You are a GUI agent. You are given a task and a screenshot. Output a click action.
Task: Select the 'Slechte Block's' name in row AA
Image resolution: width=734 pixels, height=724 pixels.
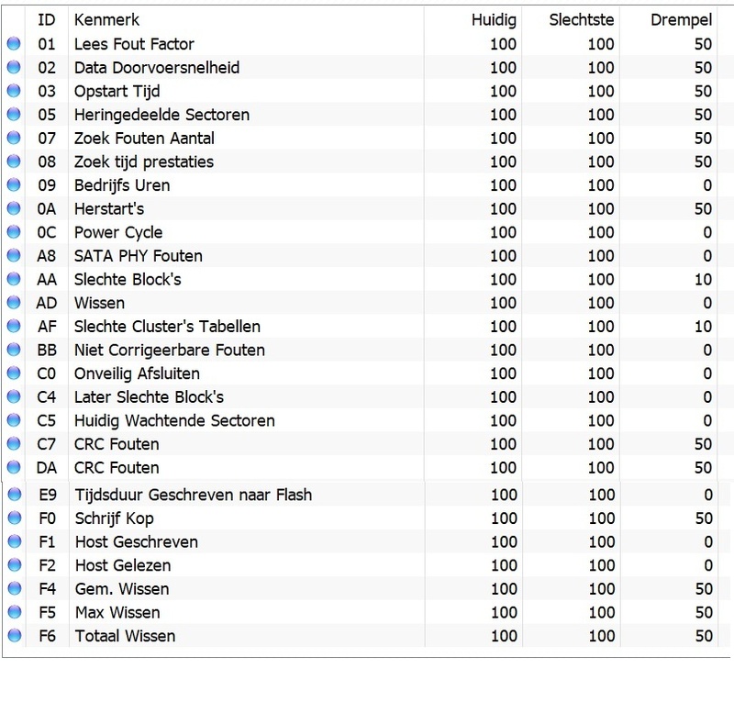tap(128, 280)
